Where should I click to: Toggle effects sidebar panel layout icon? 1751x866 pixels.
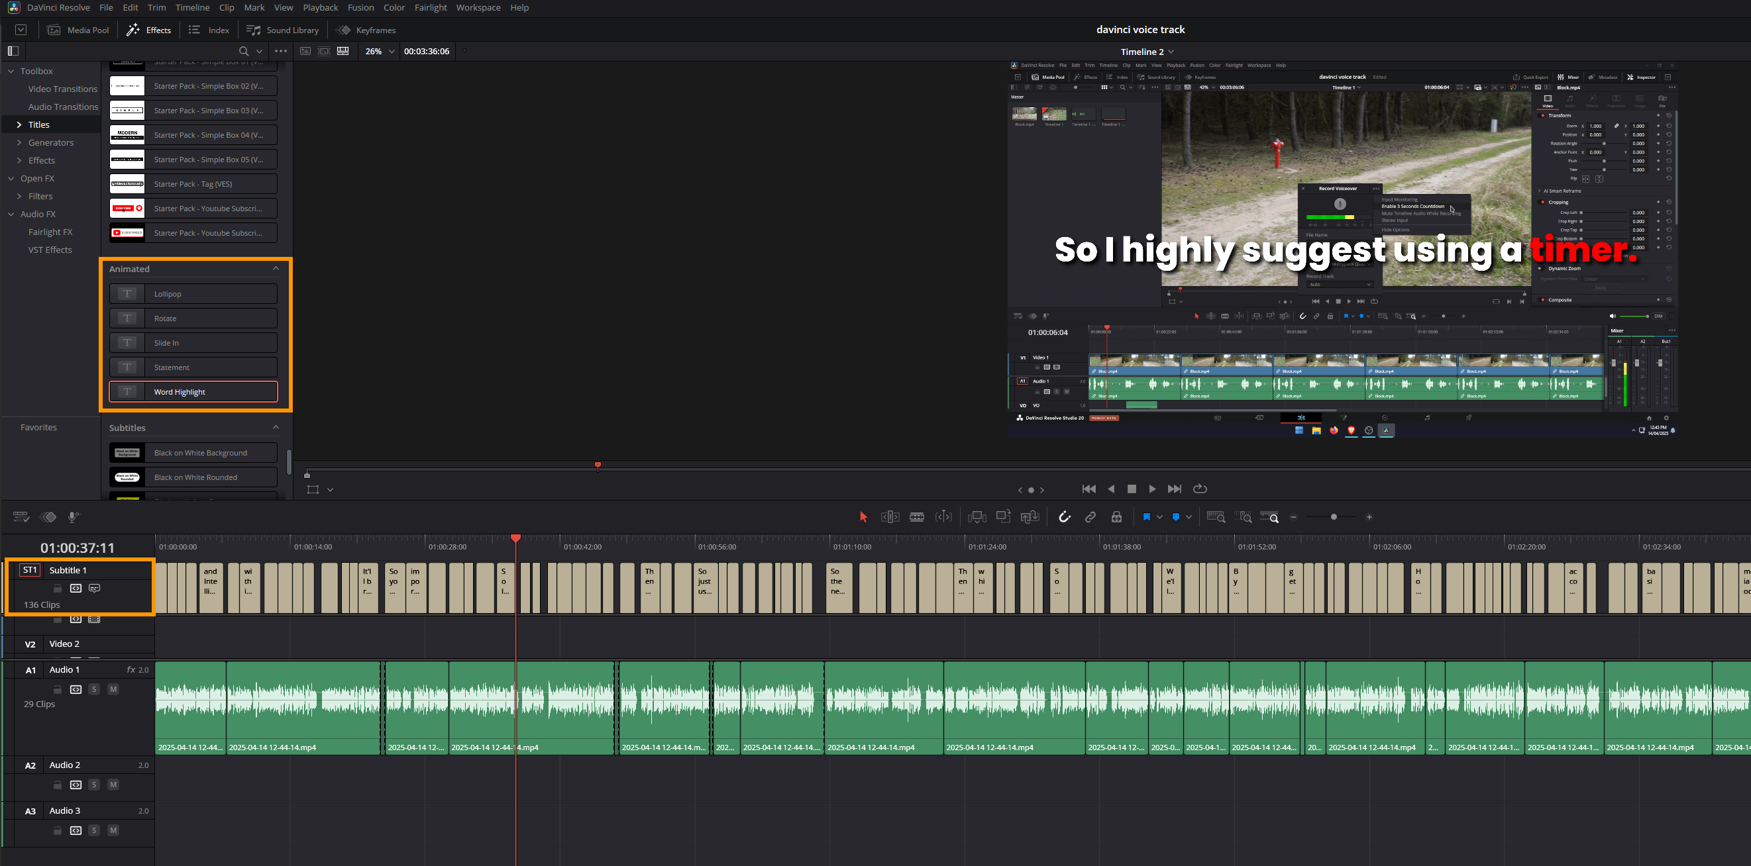13,51
